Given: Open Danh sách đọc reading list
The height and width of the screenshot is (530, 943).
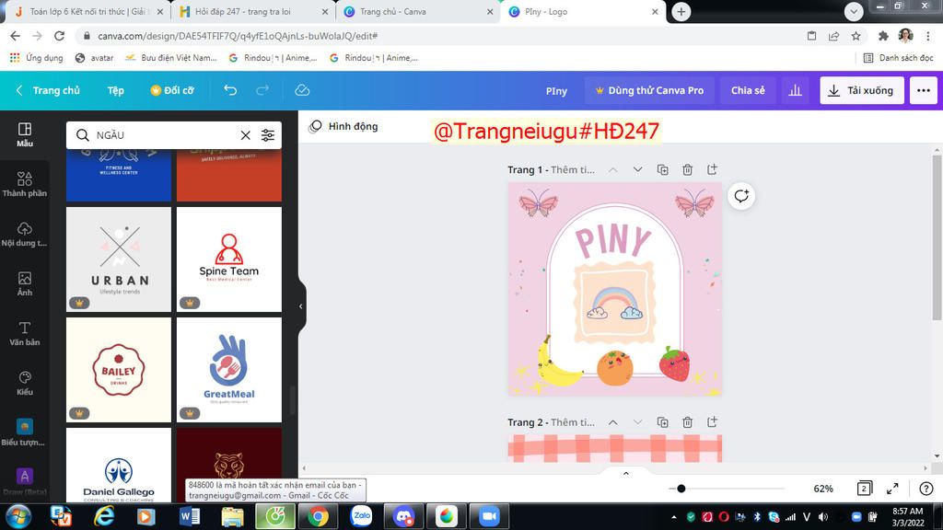Looking at the screenshot, I should [x=899, y=58].
